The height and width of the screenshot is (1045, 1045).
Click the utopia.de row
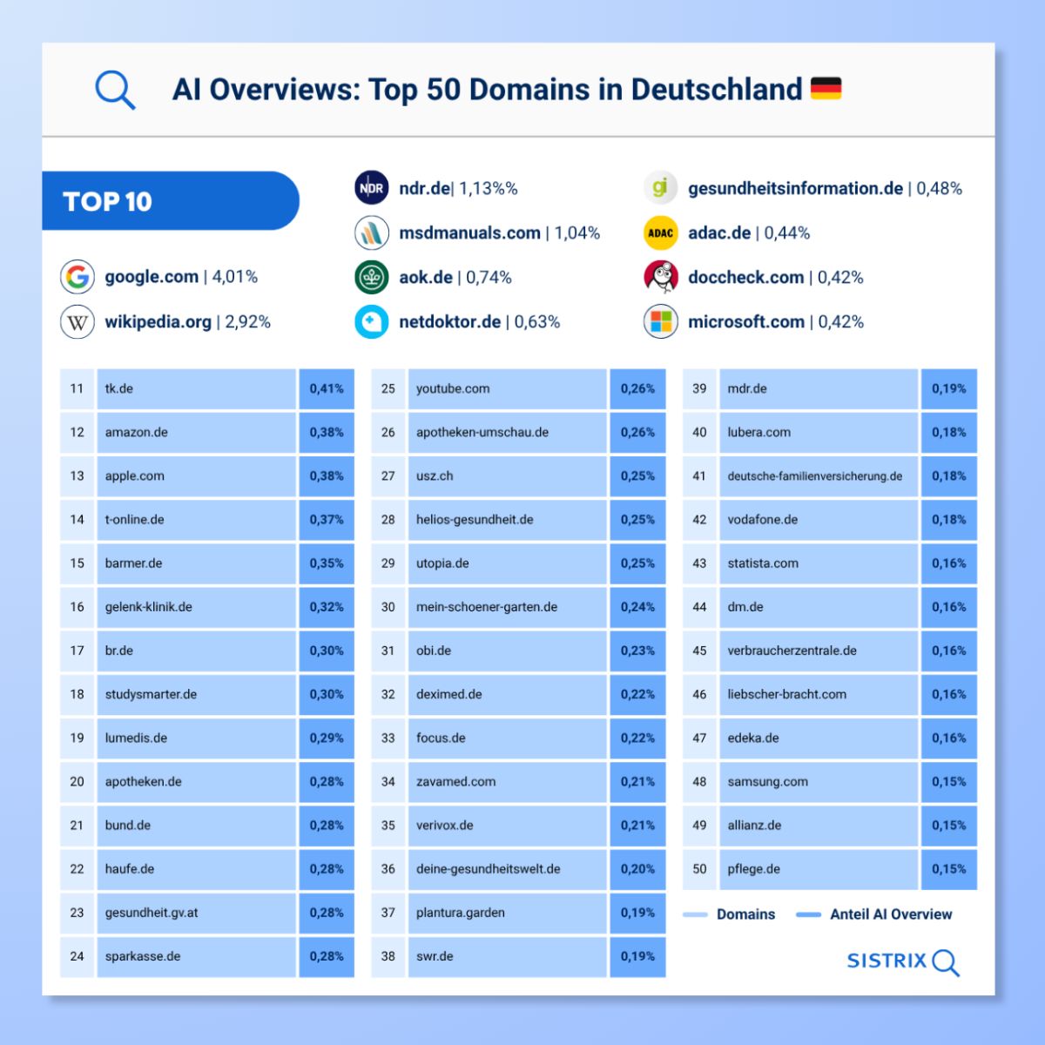[518, 563]
